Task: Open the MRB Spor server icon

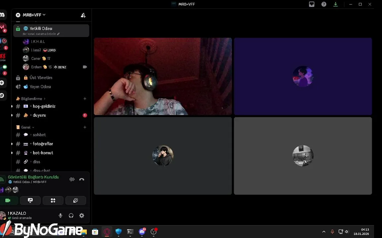Action: pyautogui.click(x=2, y=57)
